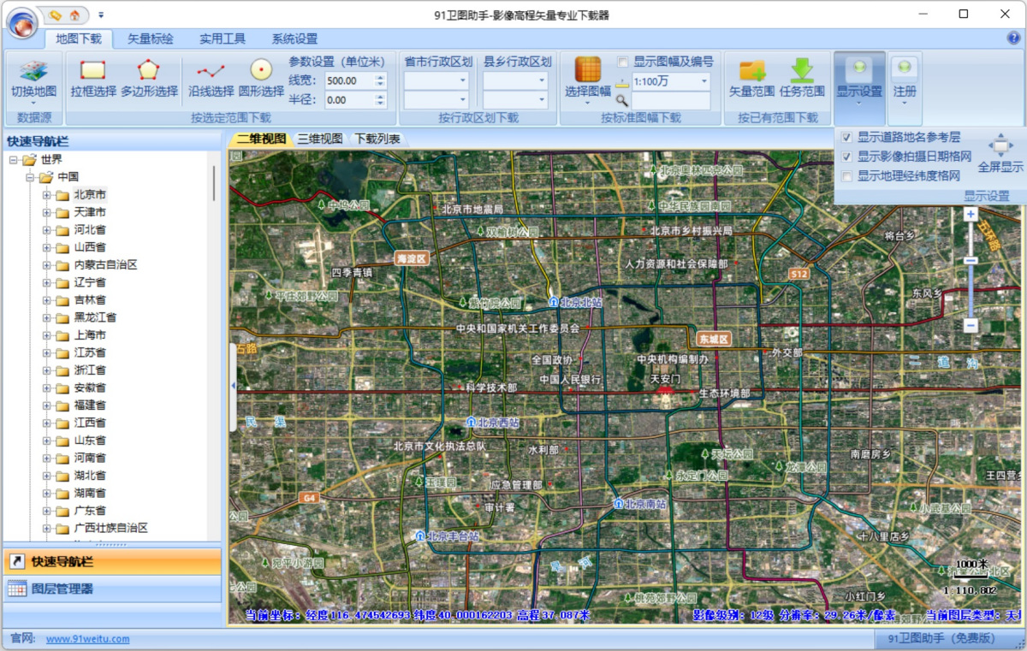Screen dimensions: 1027x651
Task: Activate the 圆形选择 circle selection tool
Action: [261, 72]
